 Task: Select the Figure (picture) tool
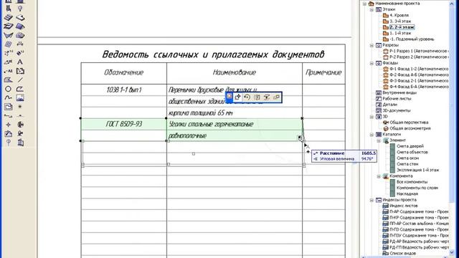20,97
